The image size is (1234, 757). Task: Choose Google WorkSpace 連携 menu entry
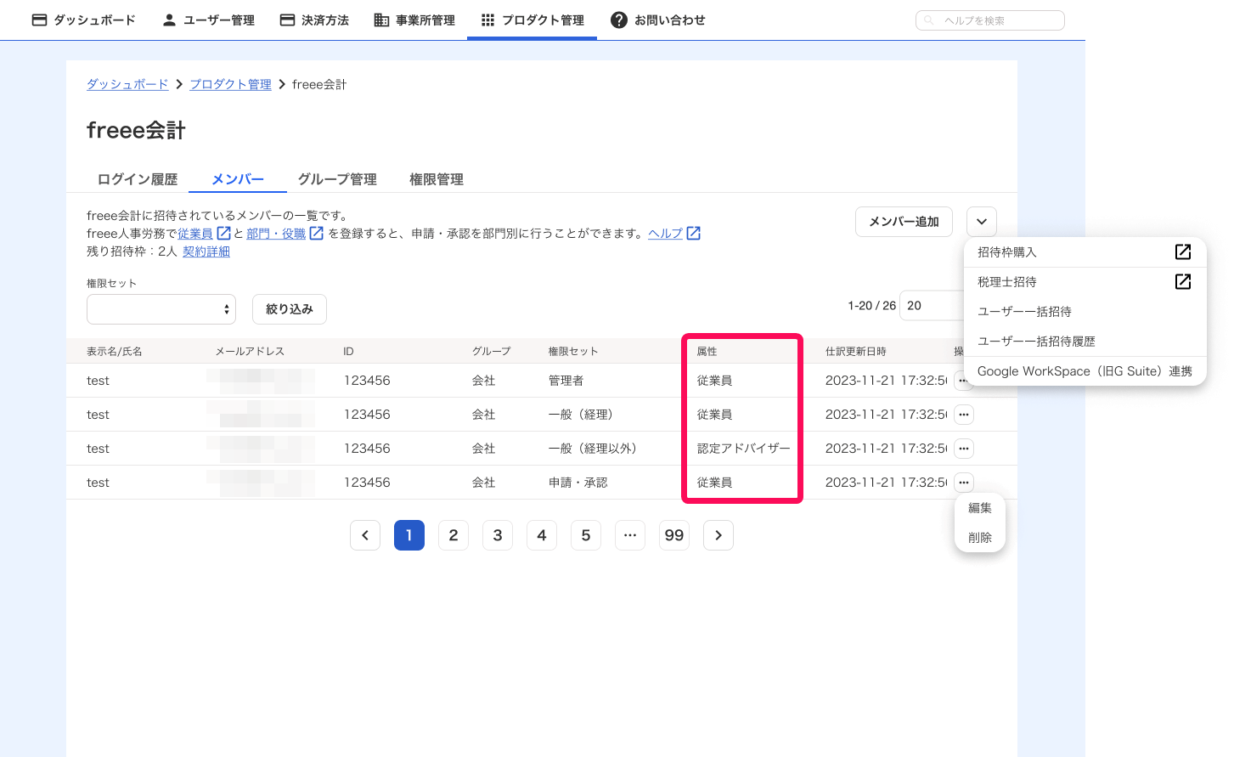coord(1085,371)
